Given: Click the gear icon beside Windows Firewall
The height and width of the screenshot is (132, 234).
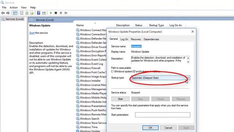Looking at the screenshot, I should [x=78, y=68].
